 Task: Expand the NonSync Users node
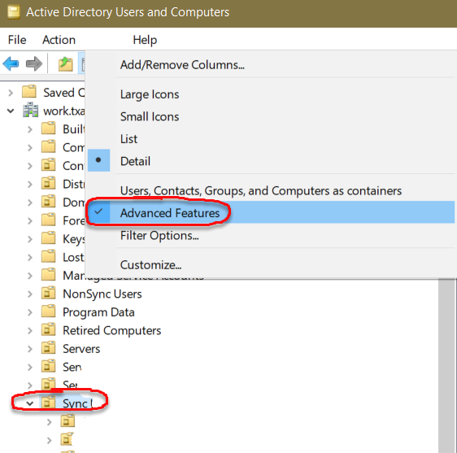pyautogui.click(x=30, y=294)
